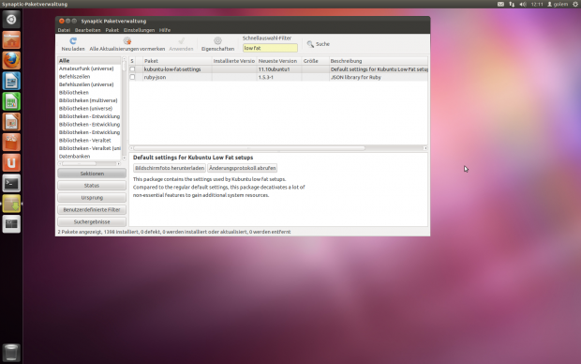Click section list horizontal scrollbar

point(79,163)
